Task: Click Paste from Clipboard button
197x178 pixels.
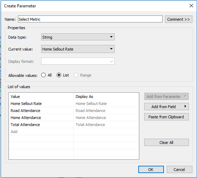Action: pos(166,117)
